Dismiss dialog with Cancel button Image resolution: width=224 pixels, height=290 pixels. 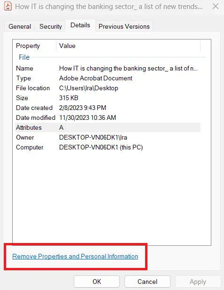pyautogui.click(x=147, y=282)
